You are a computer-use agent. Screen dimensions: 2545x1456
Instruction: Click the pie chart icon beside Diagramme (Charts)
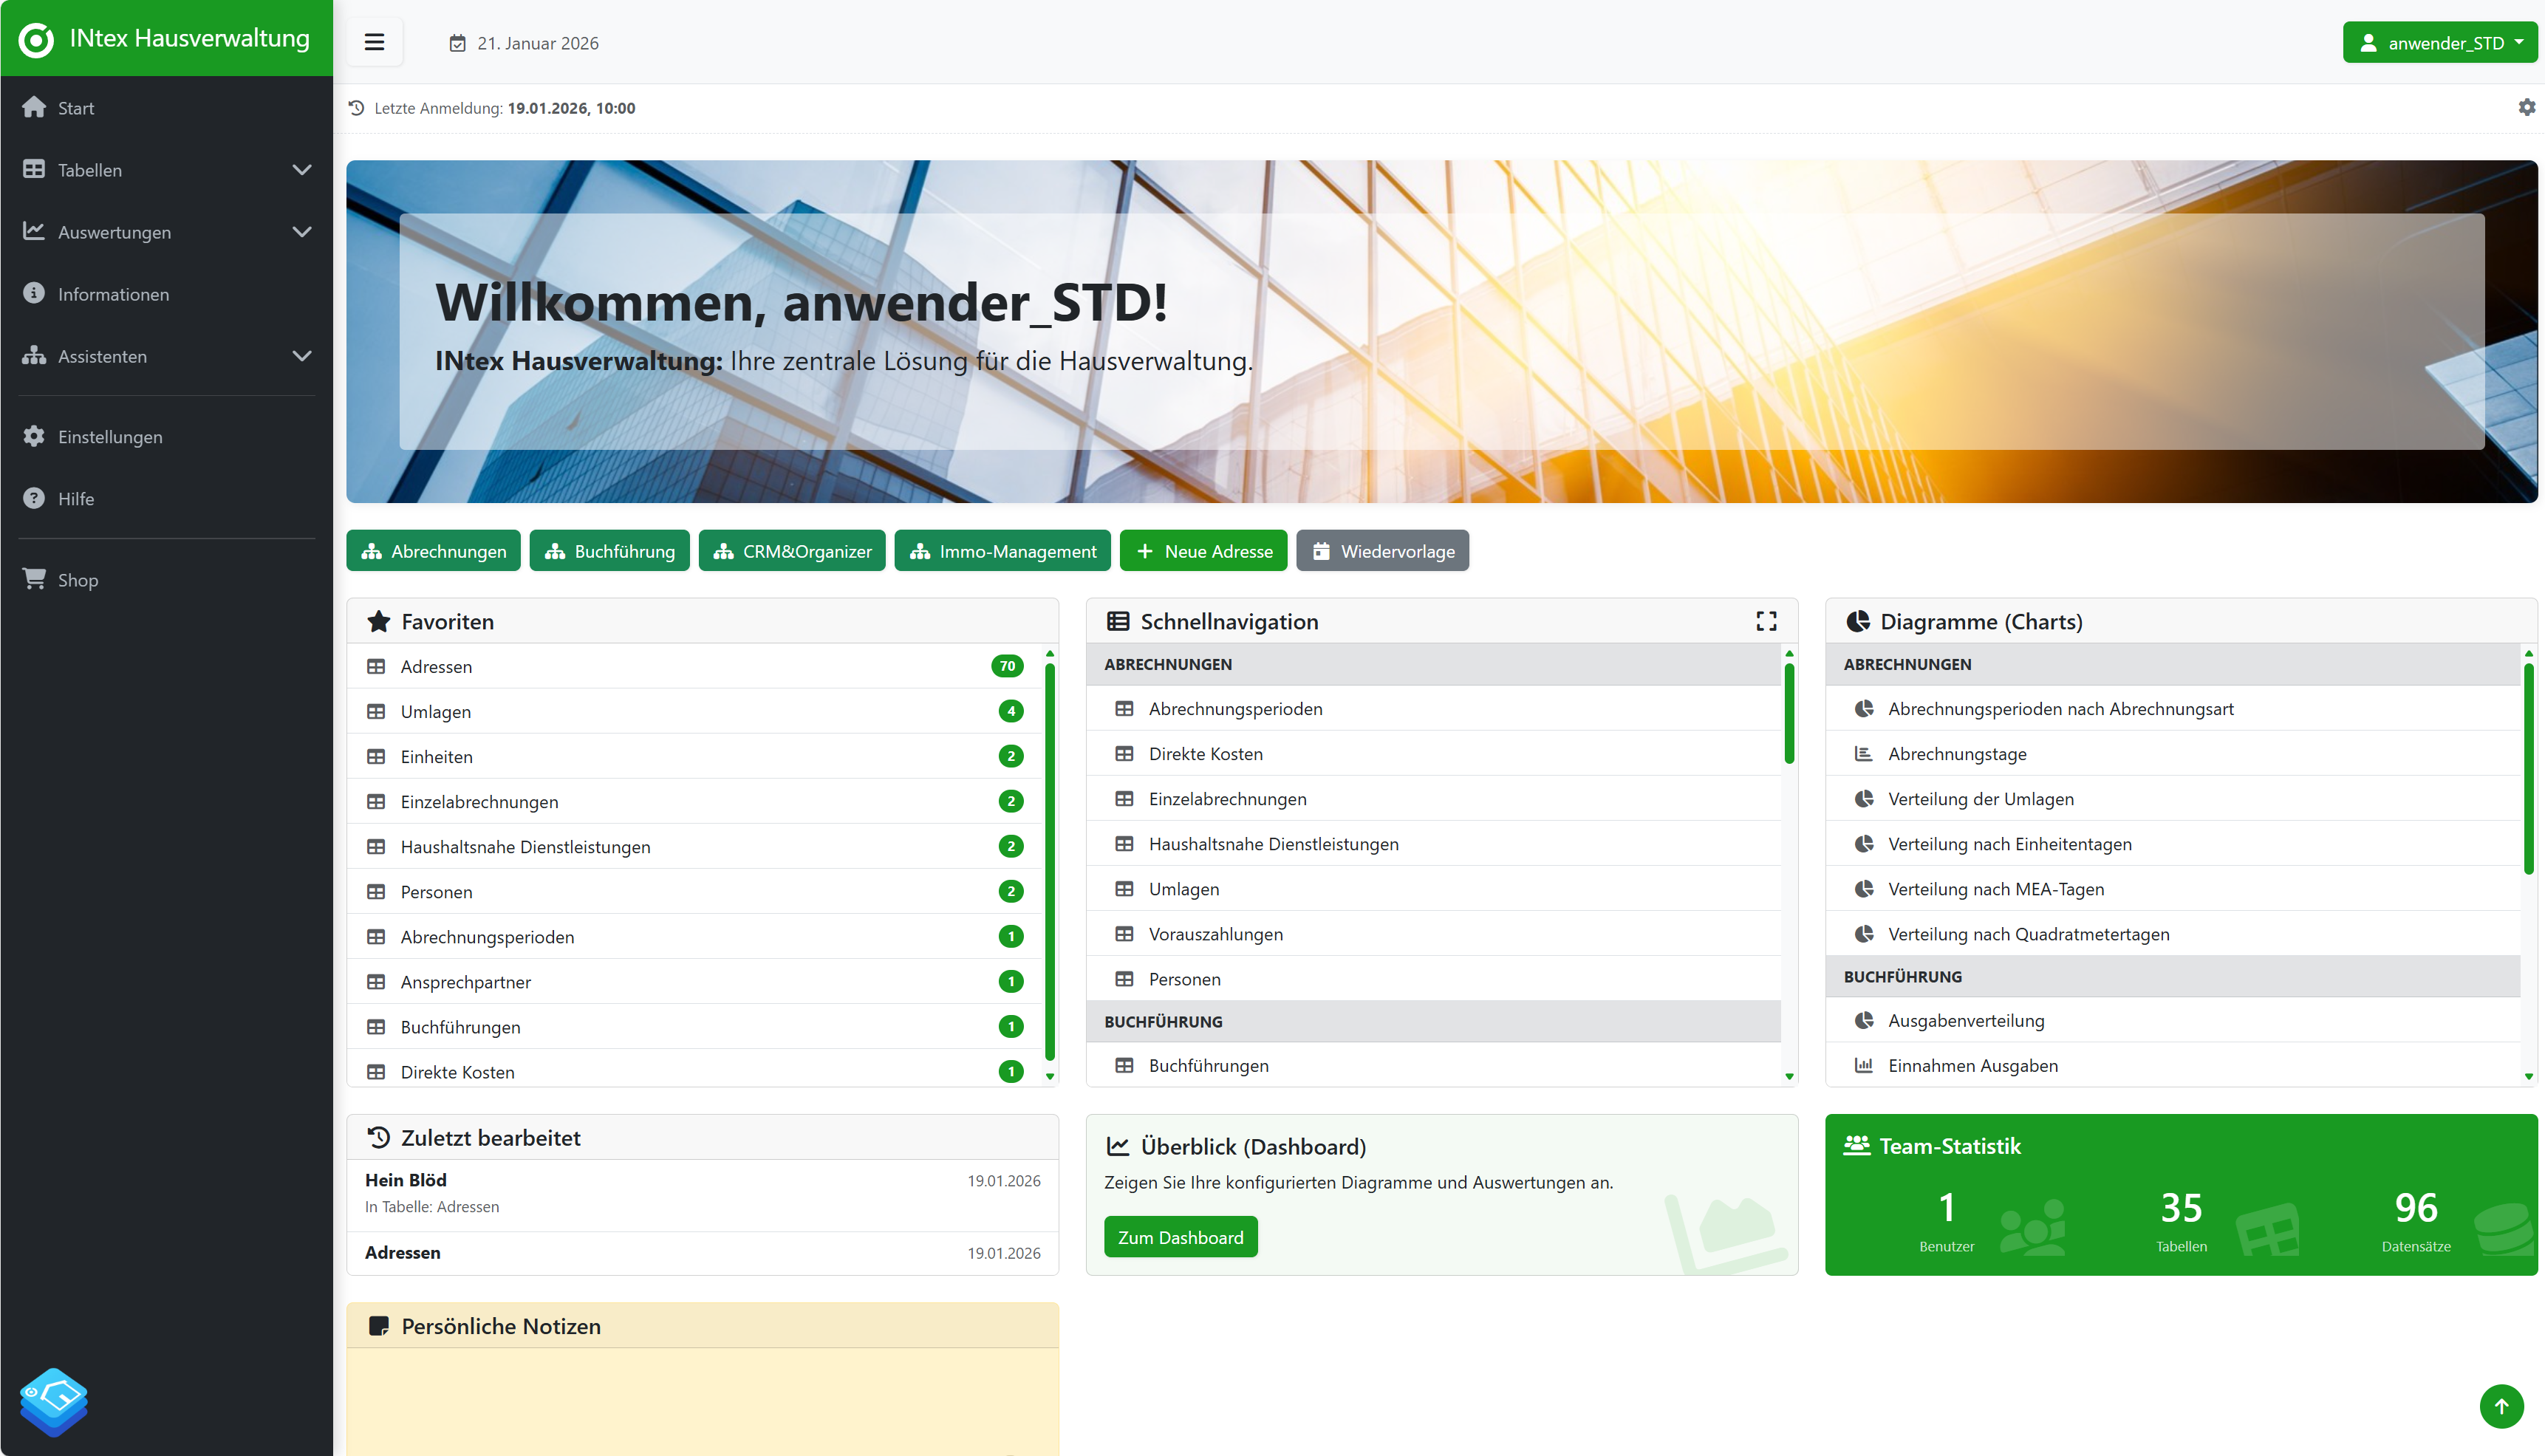(x=1859, y=620)
